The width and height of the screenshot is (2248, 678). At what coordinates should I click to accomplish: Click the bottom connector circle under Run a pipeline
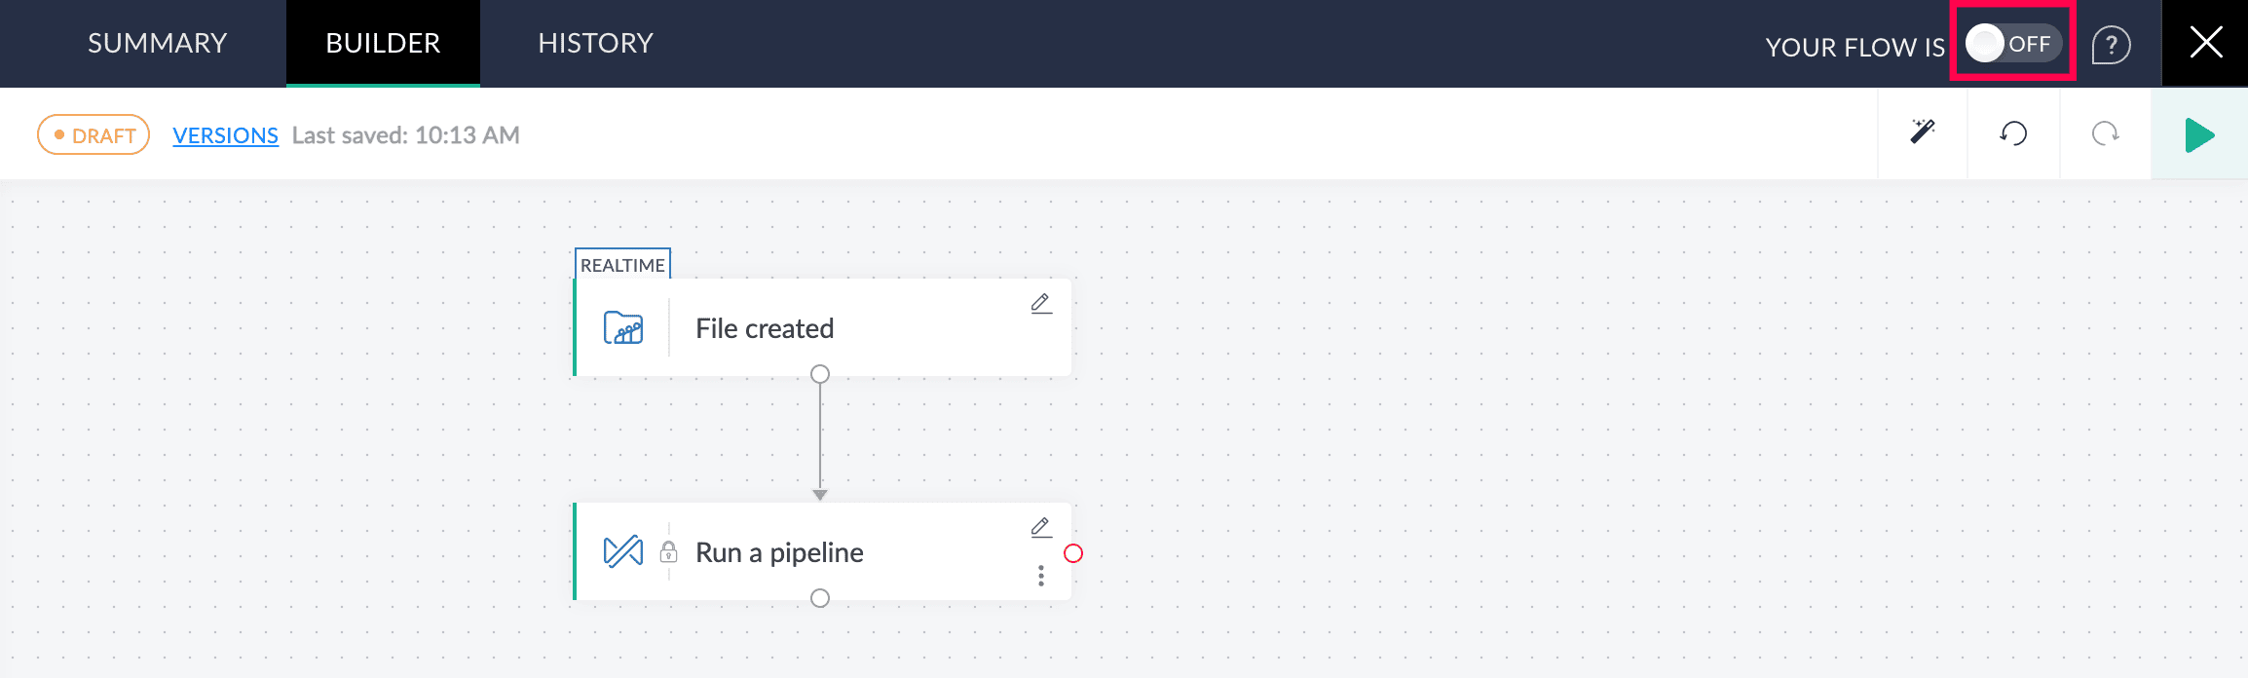pos(820,598)
